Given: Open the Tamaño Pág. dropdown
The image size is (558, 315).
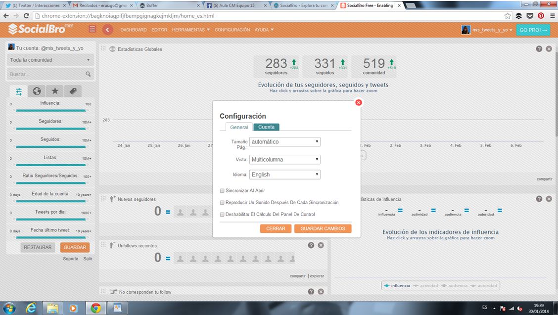Looking at the screenshot, I should 285,142.
